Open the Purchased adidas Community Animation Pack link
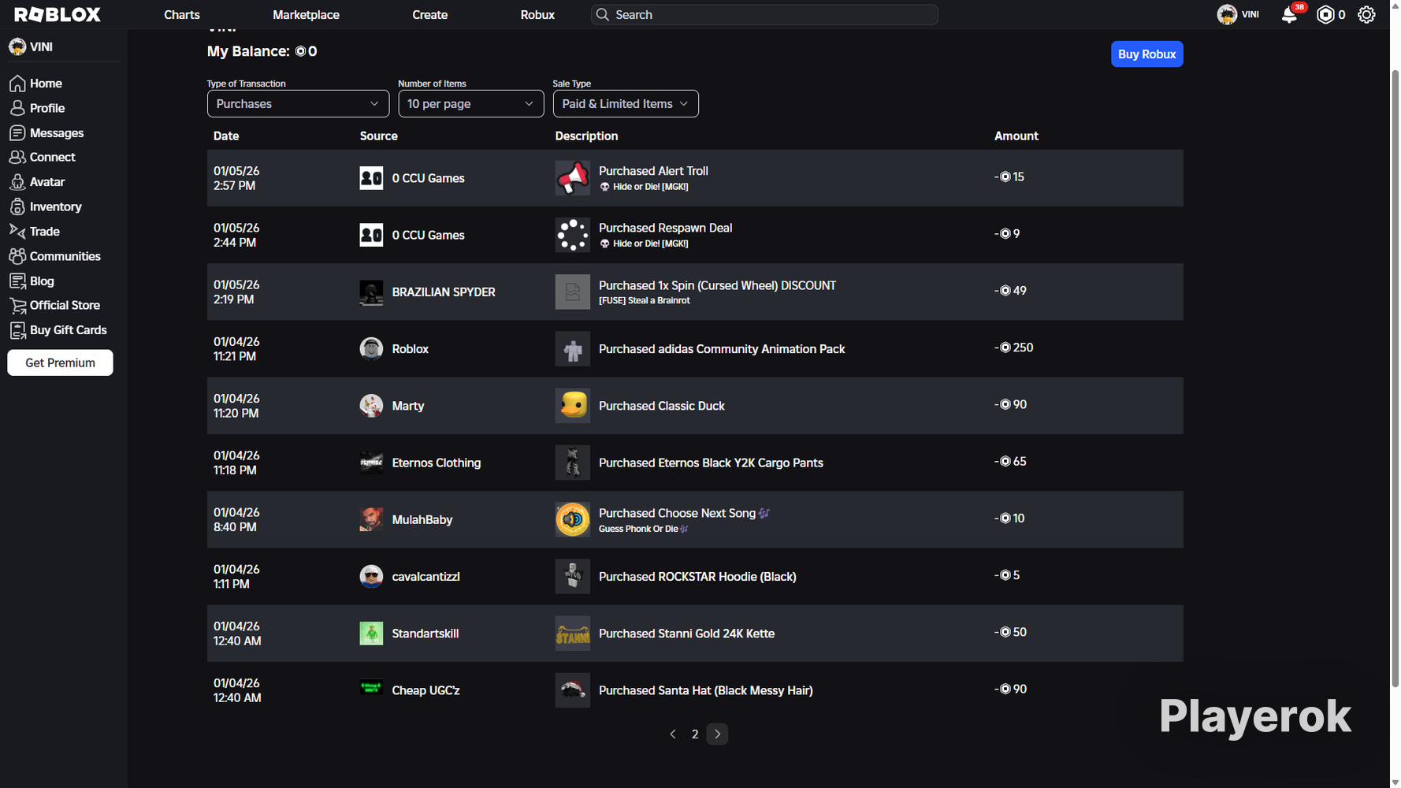 coord(722,349)
